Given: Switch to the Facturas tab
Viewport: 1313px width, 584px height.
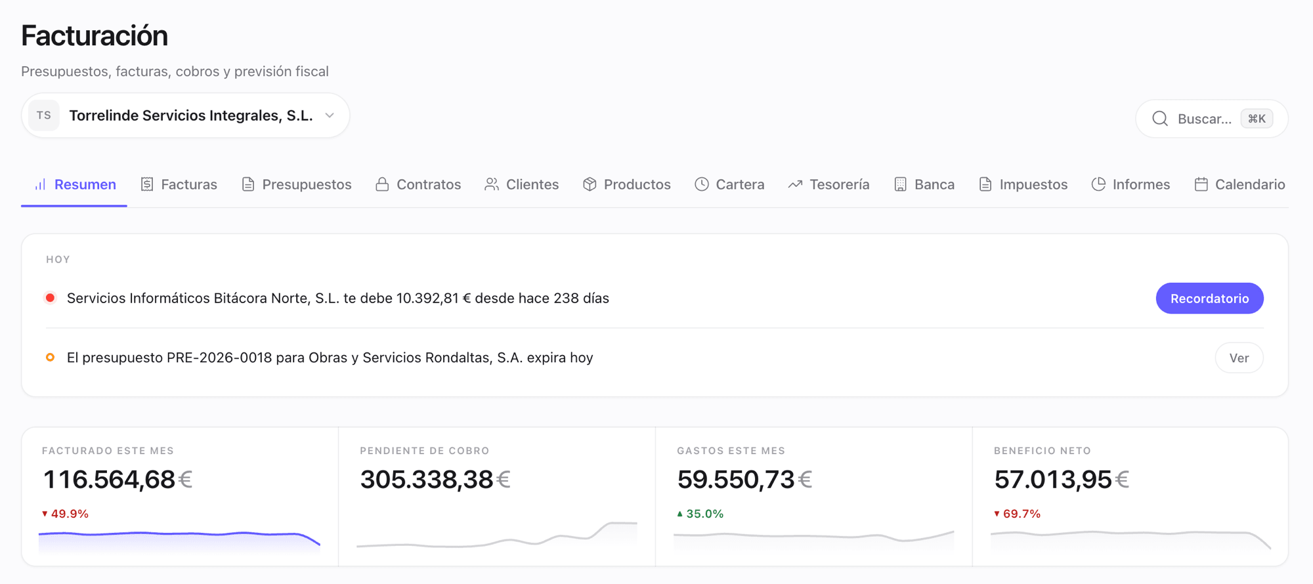Looking at the screenshot, I should click(179, 184).
